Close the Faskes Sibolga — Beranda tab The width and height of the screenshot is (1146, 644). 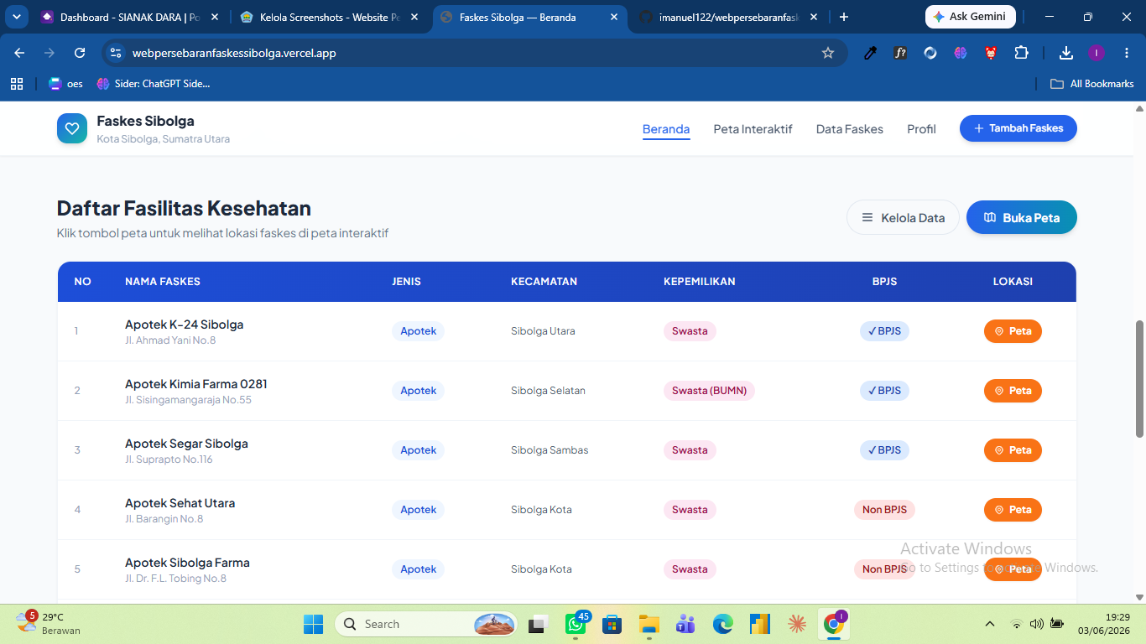click(613, 17)
